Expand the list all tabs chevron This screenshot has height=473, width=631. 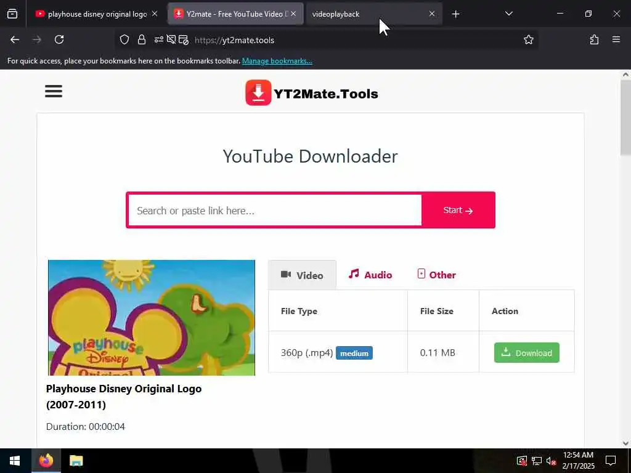[x=508, y=14]
